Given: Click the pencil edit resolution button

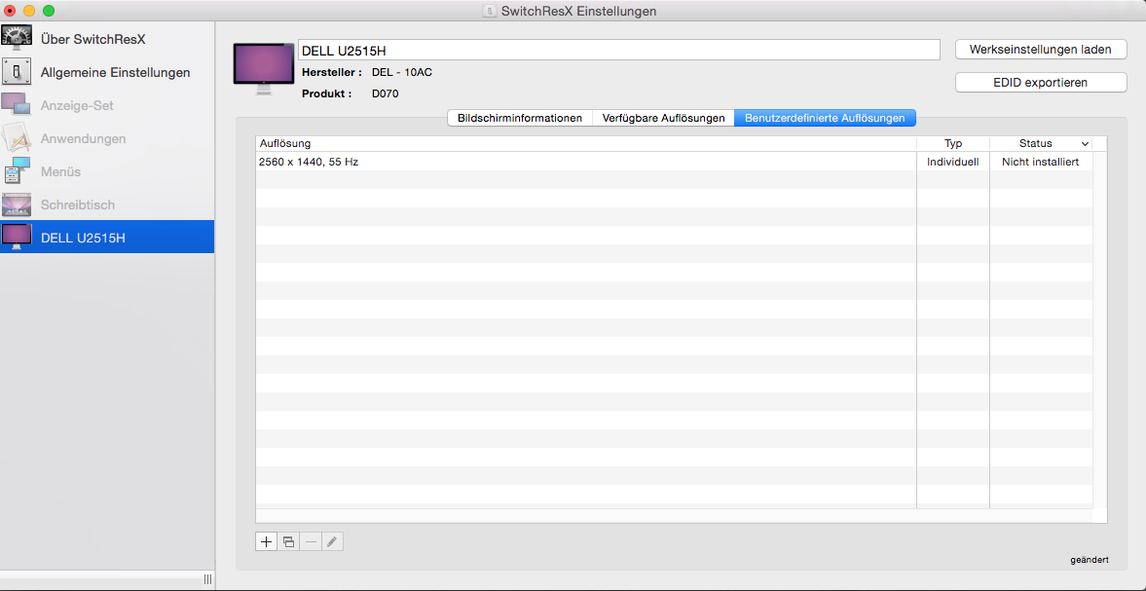Looking at the screenshot, I should 333,541.
